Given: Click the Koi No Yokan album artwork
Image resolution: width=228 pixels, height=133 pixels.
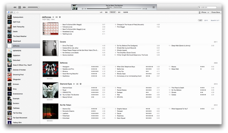Looking at the screenshot, I should click(50, 111).
